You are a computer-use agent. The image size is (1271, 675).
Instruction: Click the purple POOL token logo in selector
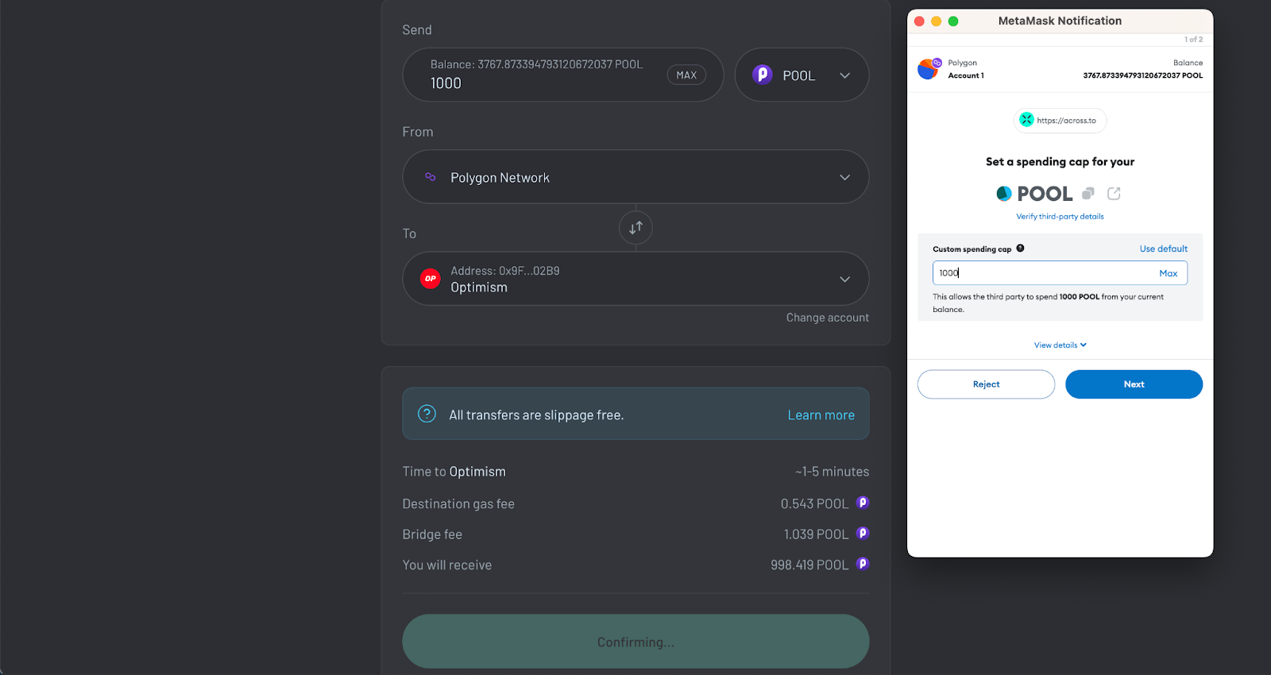[763, 75]
